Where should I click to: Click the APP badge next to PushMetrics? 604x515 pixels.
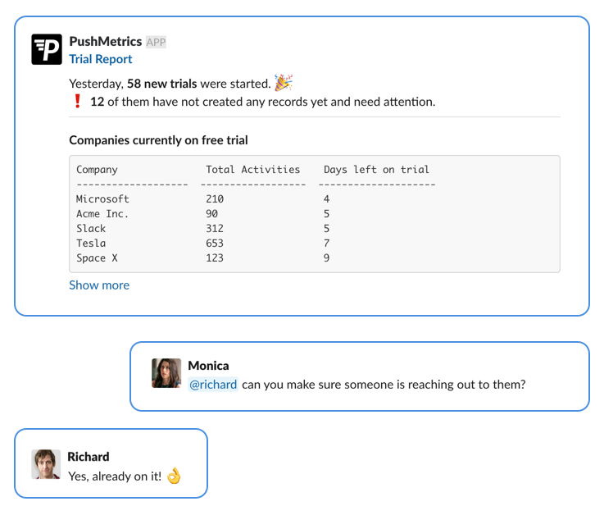click(x=156, y=42)
